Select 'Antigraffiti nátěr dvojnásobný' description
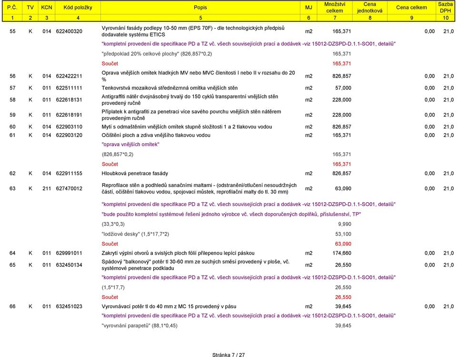 190,99
